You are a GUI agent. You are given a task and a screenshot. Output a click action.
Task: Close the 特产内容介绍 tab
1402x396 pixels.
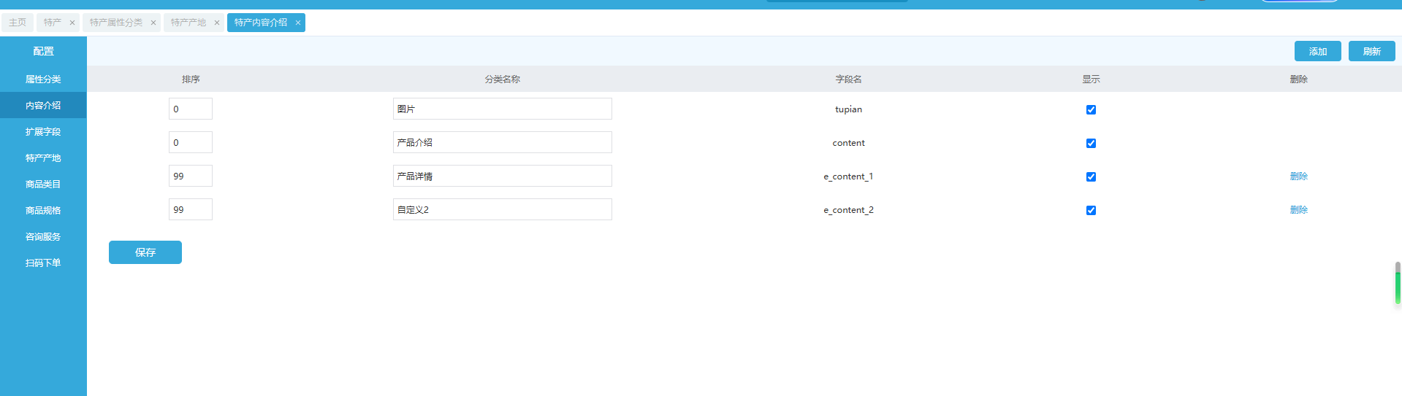coord(298,23)
